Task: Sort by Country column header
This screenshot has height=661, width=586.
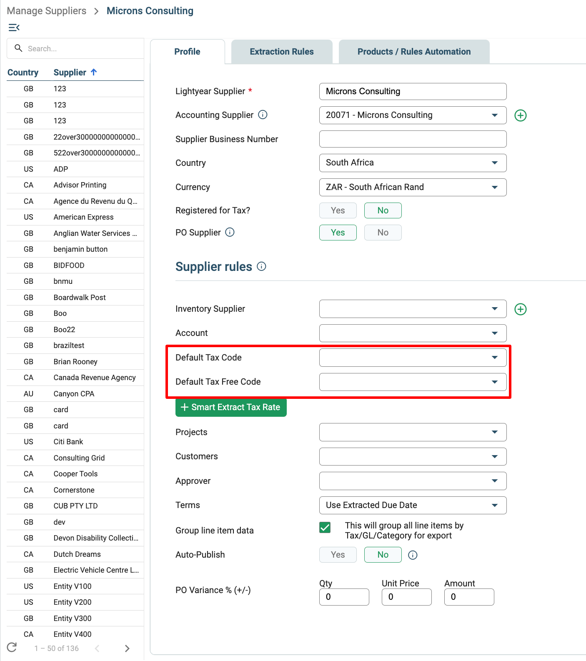Action: [x=23, y=73]
